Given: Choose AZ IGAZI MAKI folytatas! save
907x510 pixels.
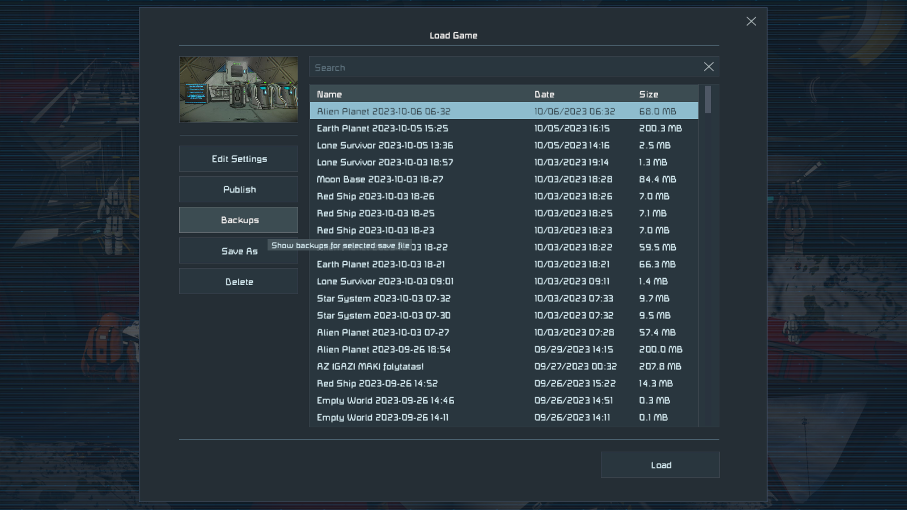Looking at the screenshot, I should (370, 367).
